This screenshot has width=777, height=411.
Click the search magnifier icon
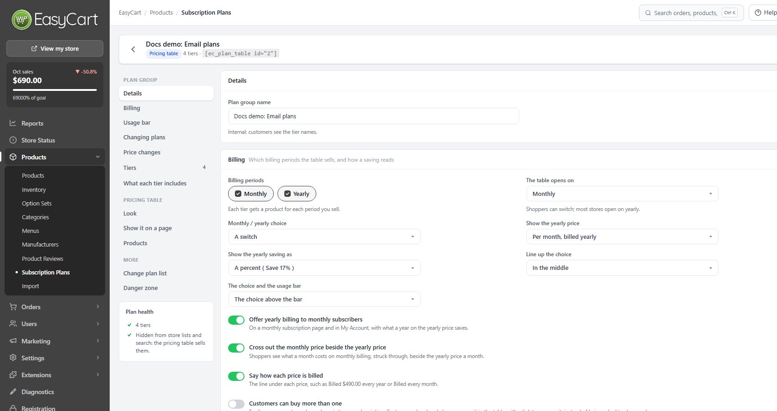648,13
